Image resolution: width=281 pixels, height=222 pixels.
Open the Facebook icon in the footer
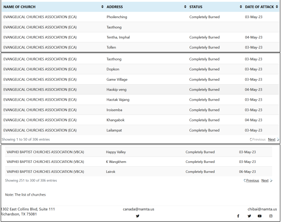pos(238,216)
